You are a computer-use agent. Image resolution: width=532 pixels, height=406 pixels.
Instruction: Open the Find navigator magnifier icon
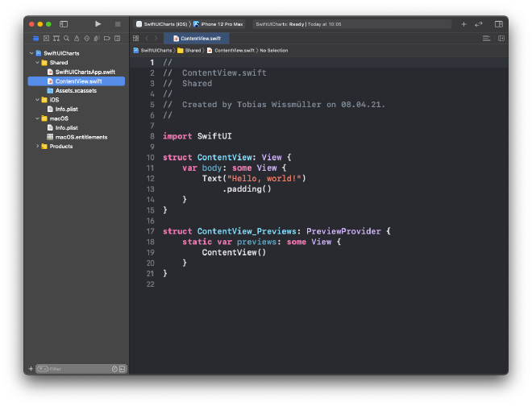64,38
